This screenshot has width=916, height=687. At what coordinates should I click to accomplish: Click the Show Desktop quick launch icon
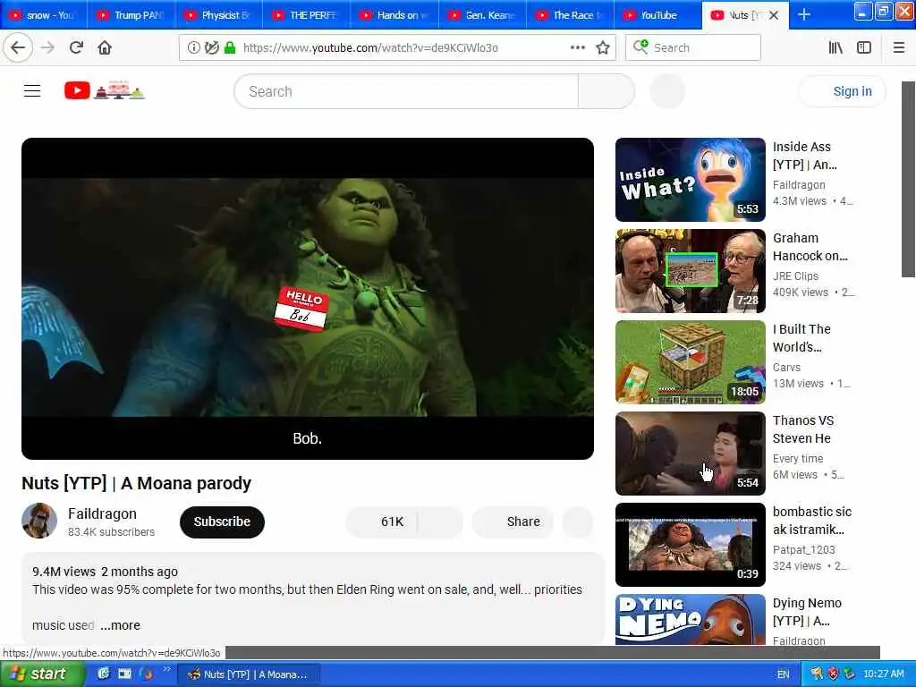[124, 674]
